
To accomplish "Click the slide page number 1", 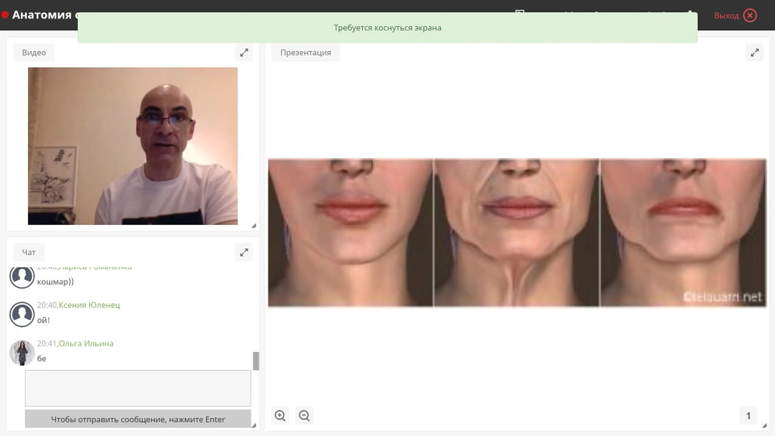I will pos(748,416).
